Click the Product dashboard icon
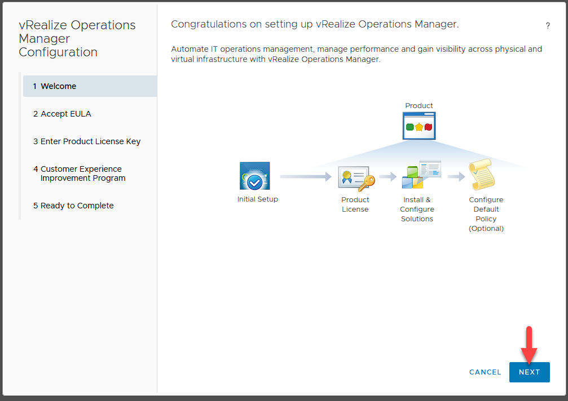Screen dimensions: 568x401 point(419,125)
